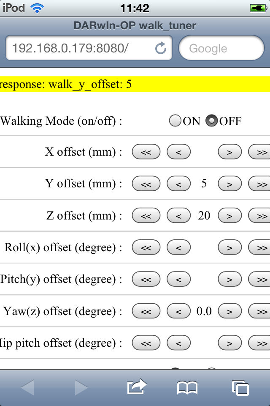Increase Yaw(z) offset with > button
Viewport: 270px width, 406px height.
229,311
